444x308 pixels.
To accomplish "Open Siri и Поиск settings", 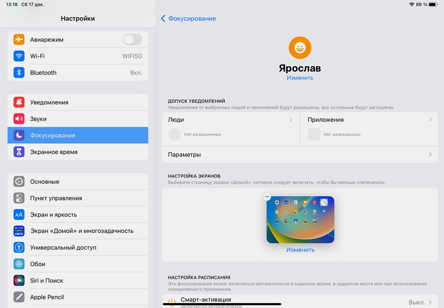I will tap(78, 280).
